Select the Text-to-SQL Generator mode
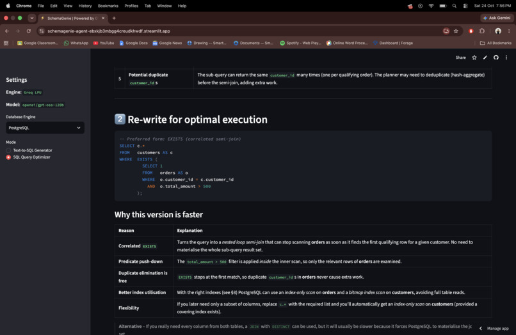The image size is (516, 335). click(29, 150)
